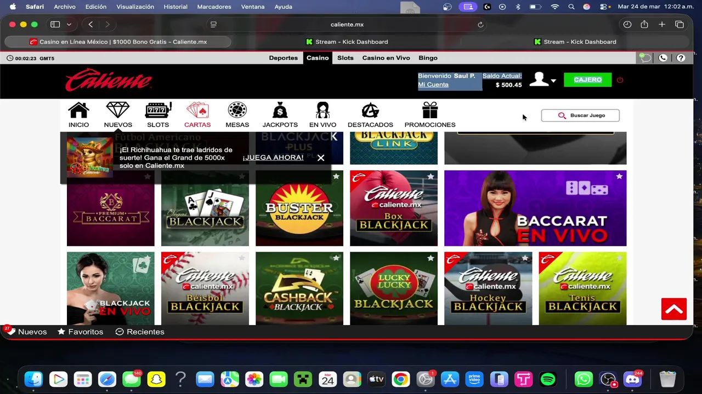702x394 pixels.
Task: Close the Richihuahua promo banner
Action: click(x=321, y=158)
